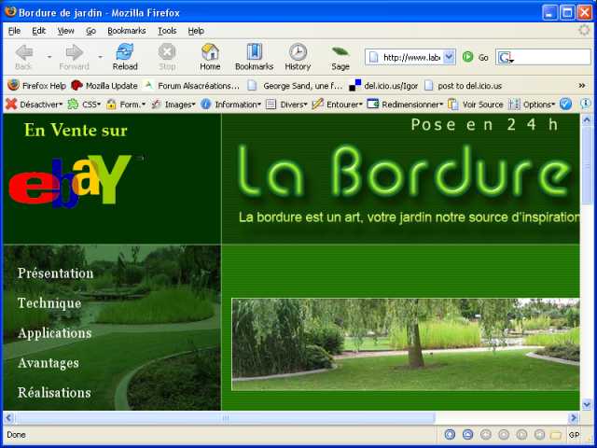The height and width of the screenshot is (448, 597).
Task: Click the second status bar round icon
Action: (467, 434)
